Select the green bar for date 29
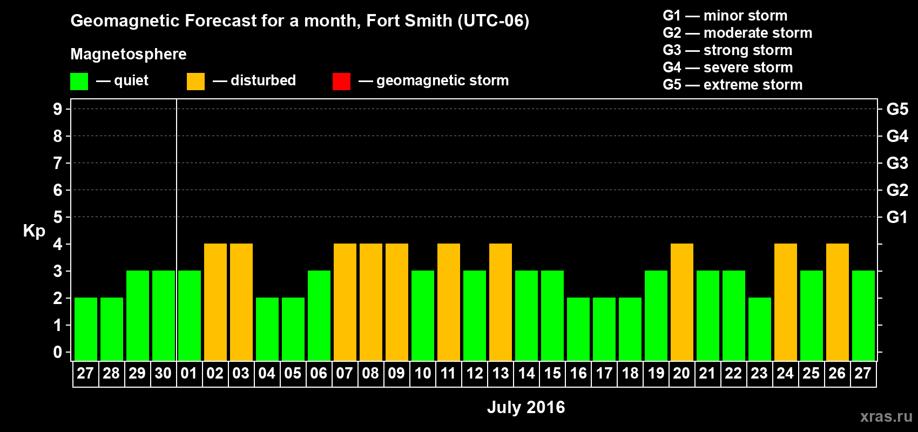The width and height of the screenshot is (918, 432). pyautogui.click(x=138, y=315)
